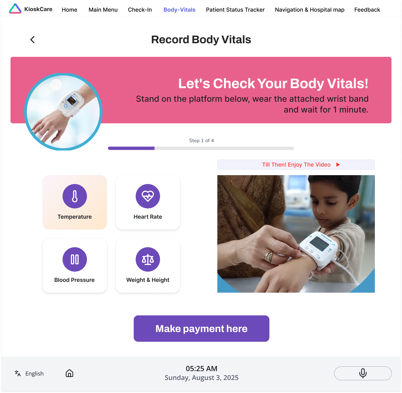This screenshot has width=402, height=393.
Task: Activate the microphone voice input button
Action: pos(363,373)
